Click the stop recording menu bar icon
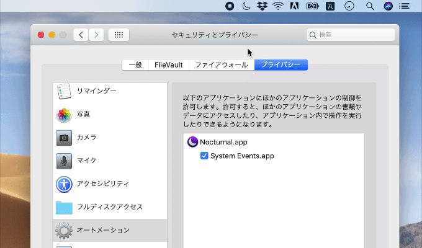Image resolution: width=422 pixels, height=248 pixels. 230,6
